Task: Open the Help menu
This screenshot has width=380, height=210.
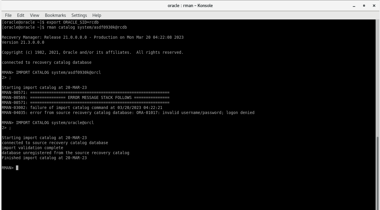Action: [x=97, y=15]
